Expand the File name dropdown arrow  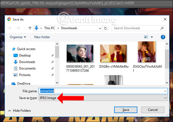coord(165,91)
